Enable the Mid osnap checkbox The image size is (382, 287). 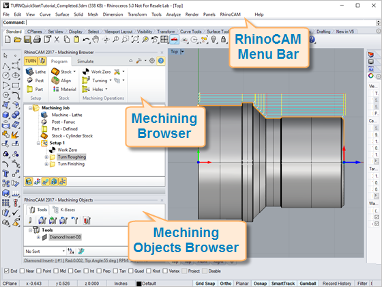click(56, 271)
